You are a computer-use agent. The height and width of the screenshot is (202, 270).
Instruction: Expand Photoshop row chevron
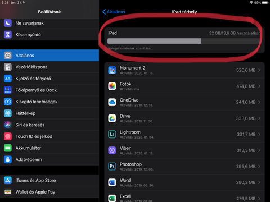tap(259, 166)
